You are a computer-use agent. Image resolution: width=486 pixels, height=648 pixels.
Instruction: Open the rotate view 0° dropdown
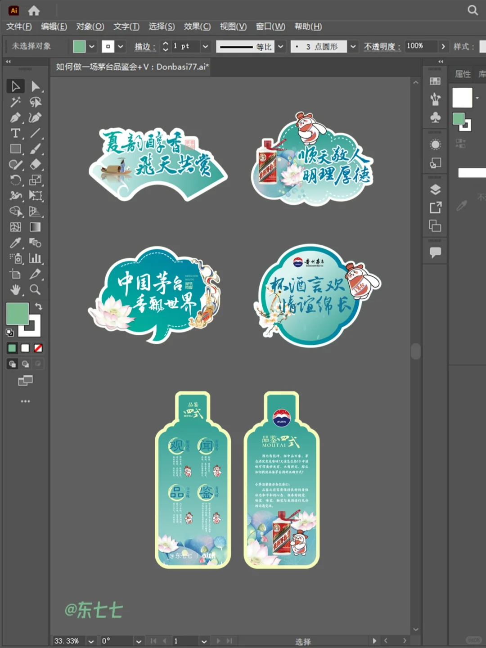click(x=139, y=641)
